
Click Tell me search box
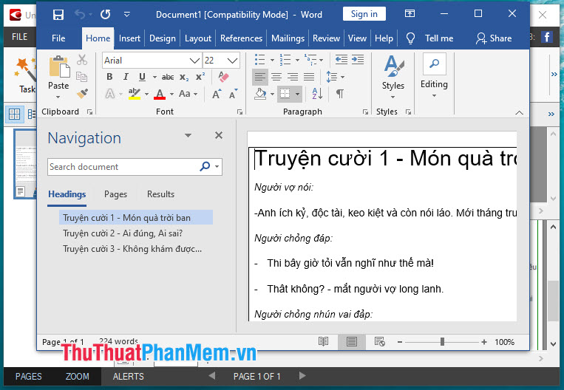439,38
